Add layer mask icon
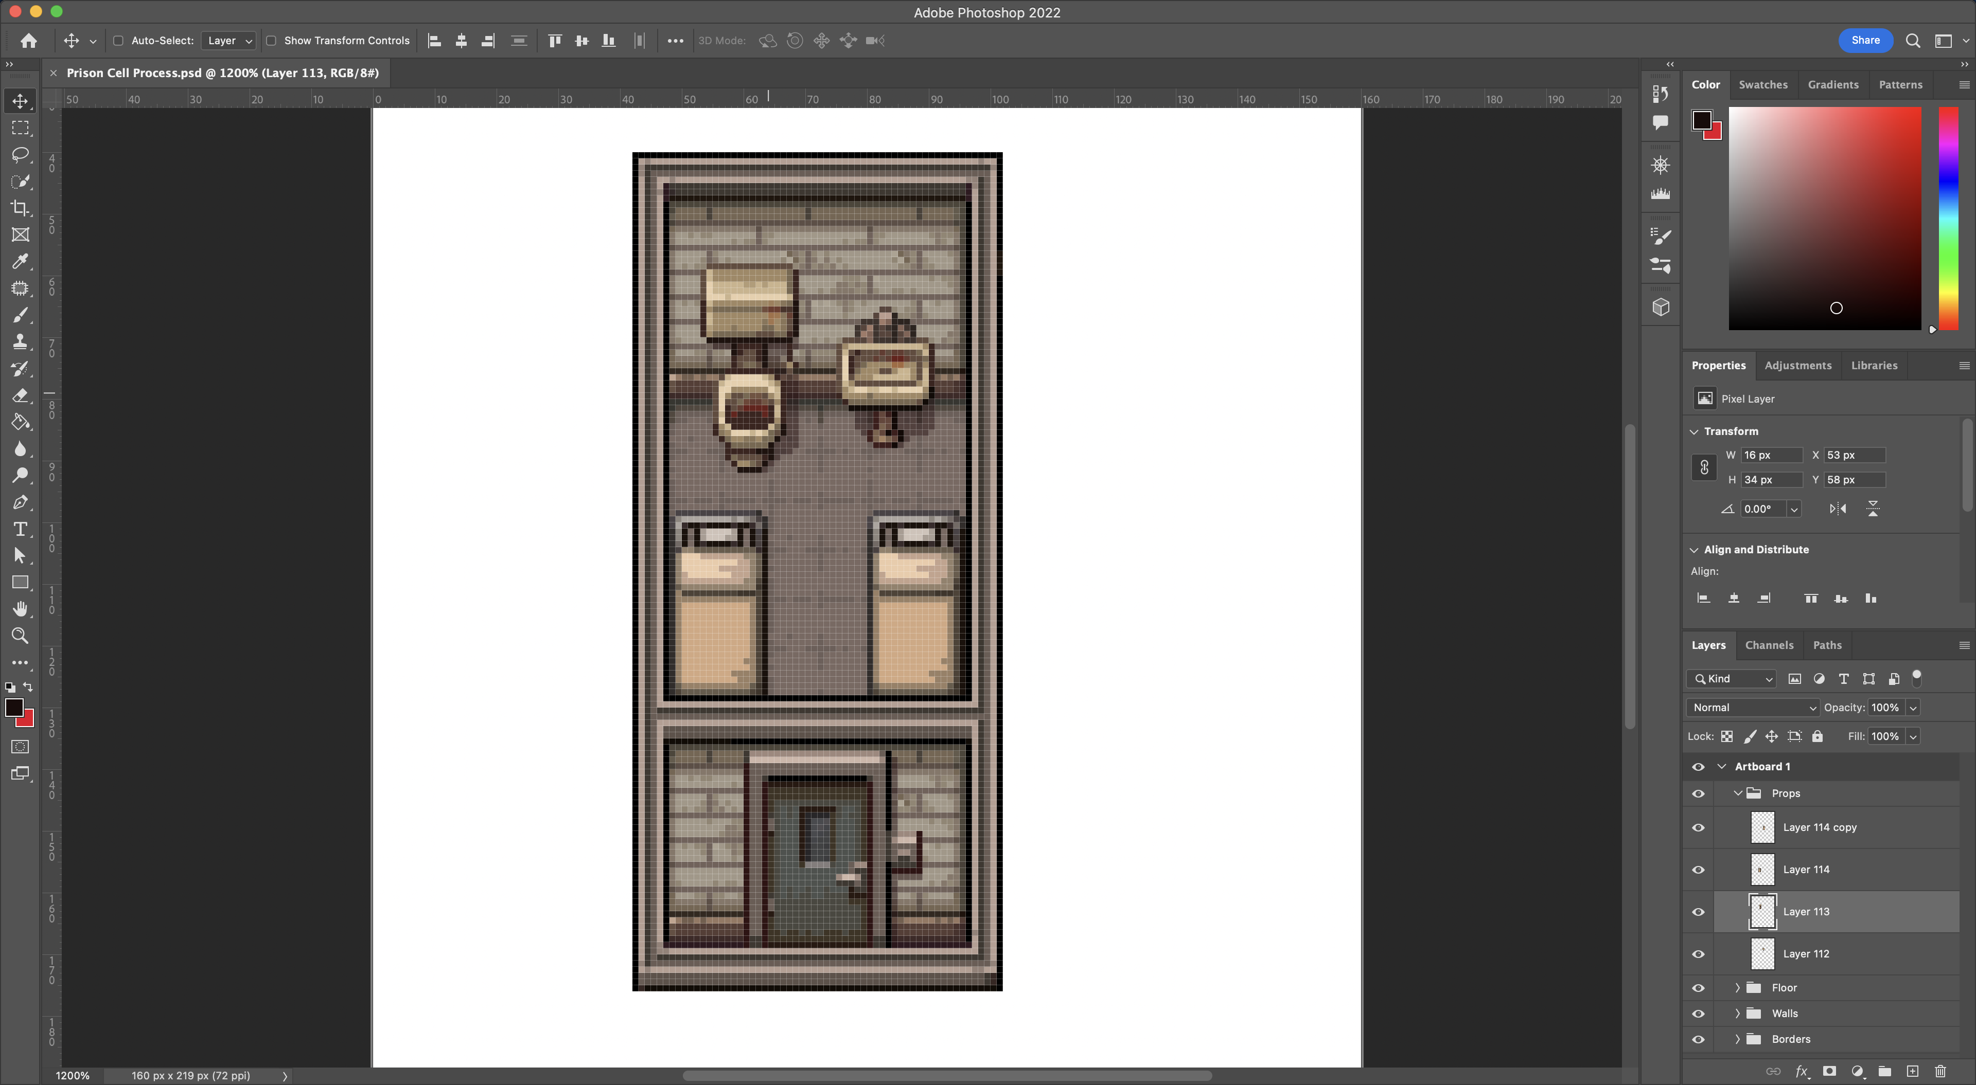The height and width of the screenshot is (1085, 1976). coord(1829,1071)
